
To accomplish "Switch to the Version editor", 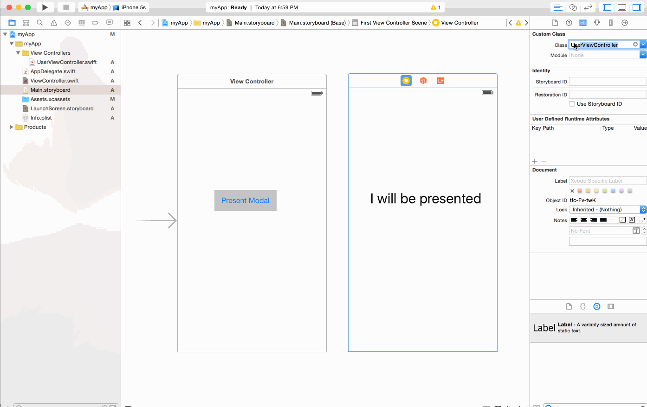I will click(x=588, y=7).
